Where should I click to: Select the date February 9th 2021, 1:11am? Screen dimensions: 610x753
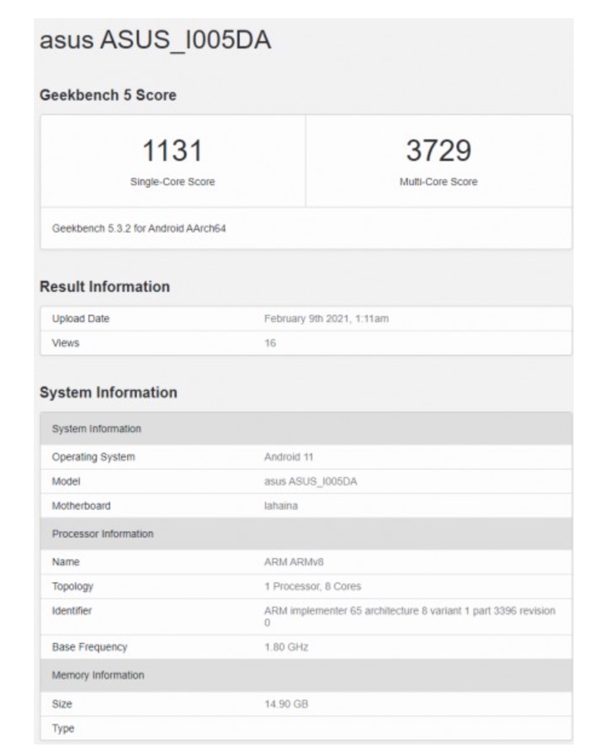click(x=326, y=318)
